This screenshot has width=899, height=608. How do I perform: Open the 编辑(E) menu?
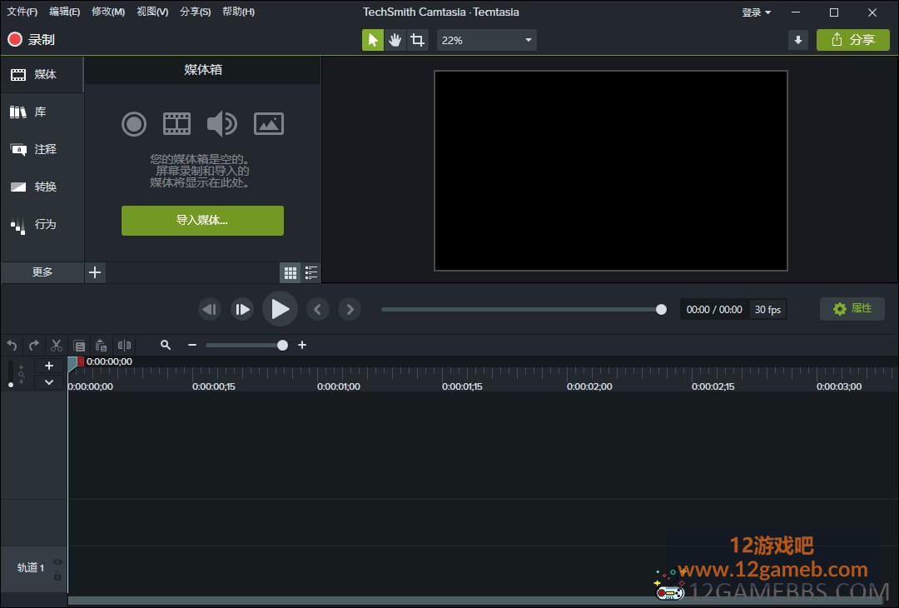pos(64,12)
